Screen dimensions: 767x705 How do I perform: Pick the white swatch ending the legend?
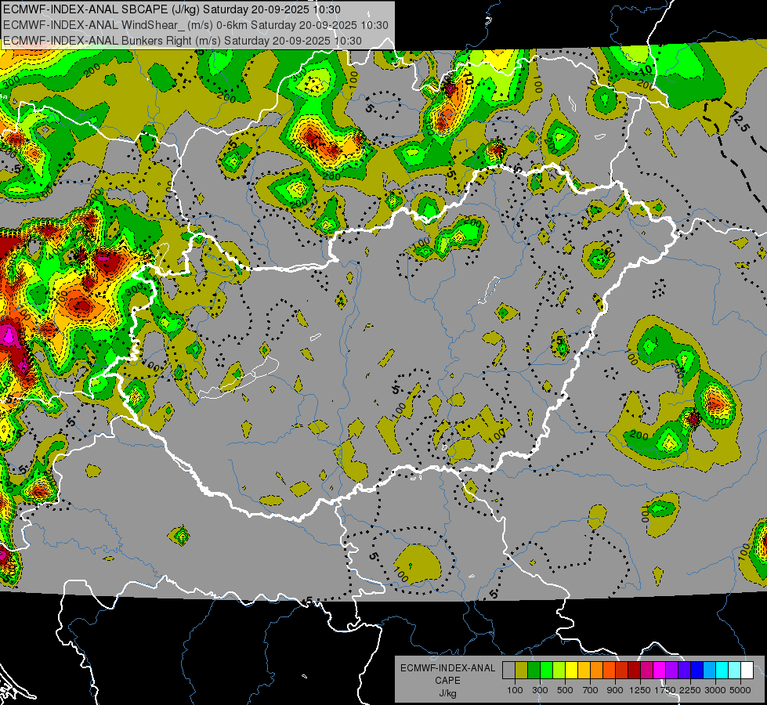(x=747, y=671)
